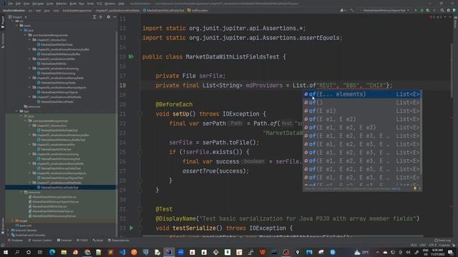Open the Project vertical tool window tab
The image size is (458, 257).
coord(3,22)
